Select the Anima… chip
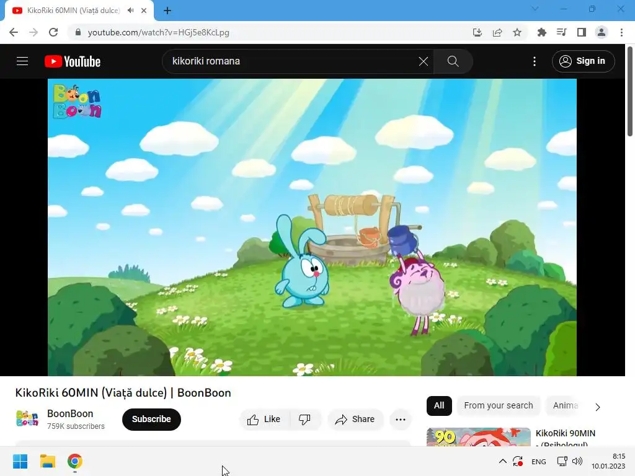The height and width of the screenshot is (476, 635). point(565,405)
